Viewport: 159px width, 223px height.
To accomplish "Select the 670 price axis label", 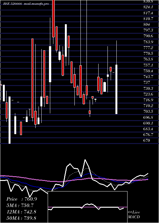I will coord(147,140).
